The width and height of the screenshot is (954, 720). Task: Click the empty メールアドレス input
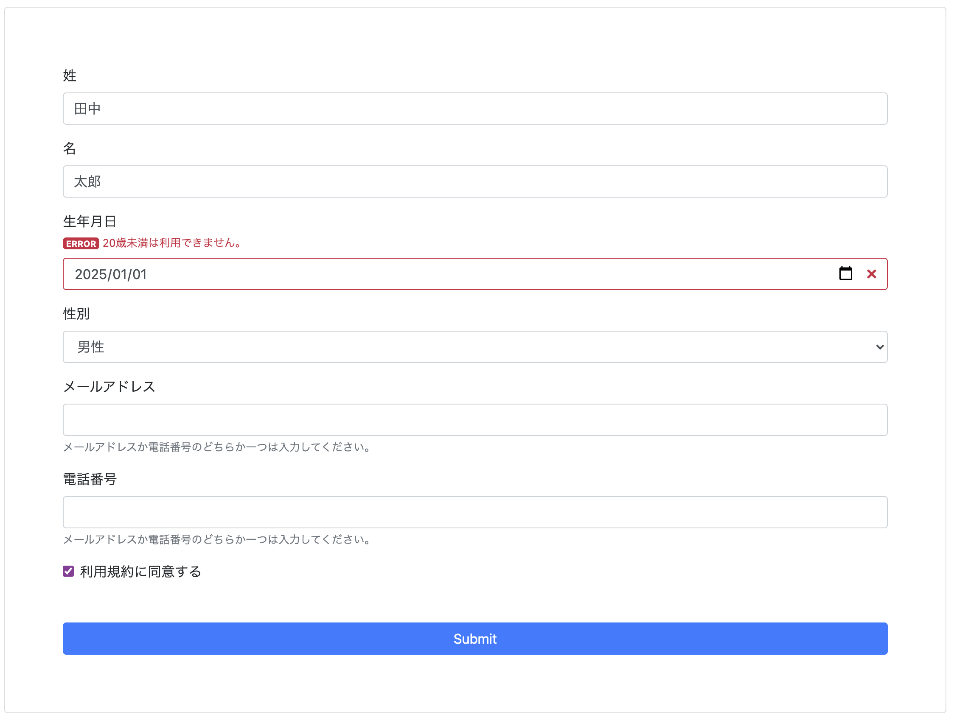(474, 420)
